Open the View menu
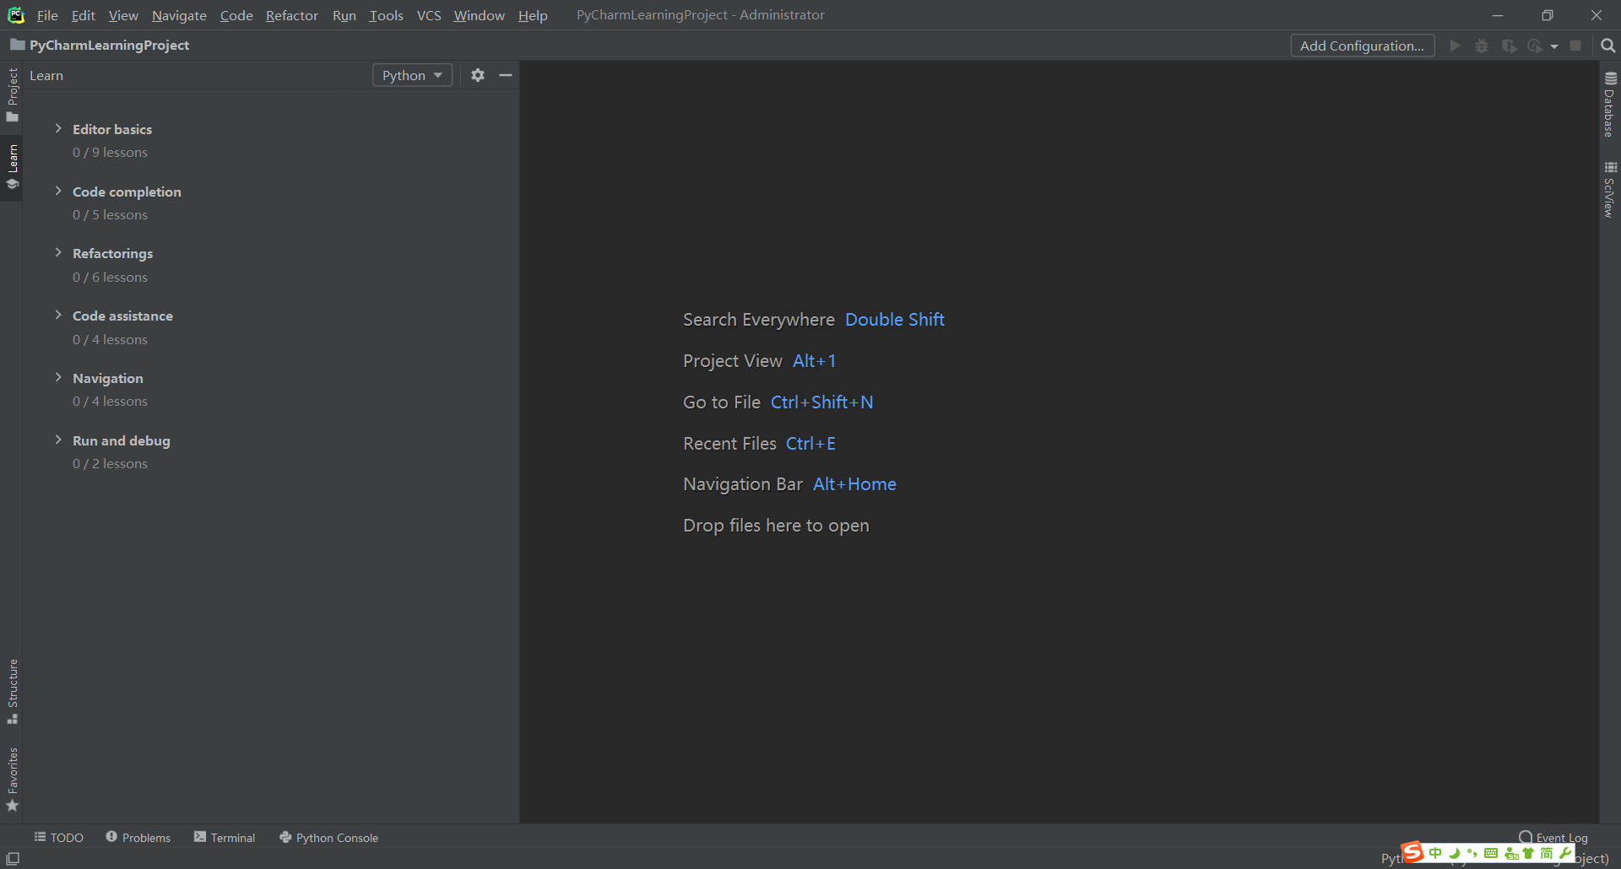This screenshot has width=1621, height=869. (123, 15)
